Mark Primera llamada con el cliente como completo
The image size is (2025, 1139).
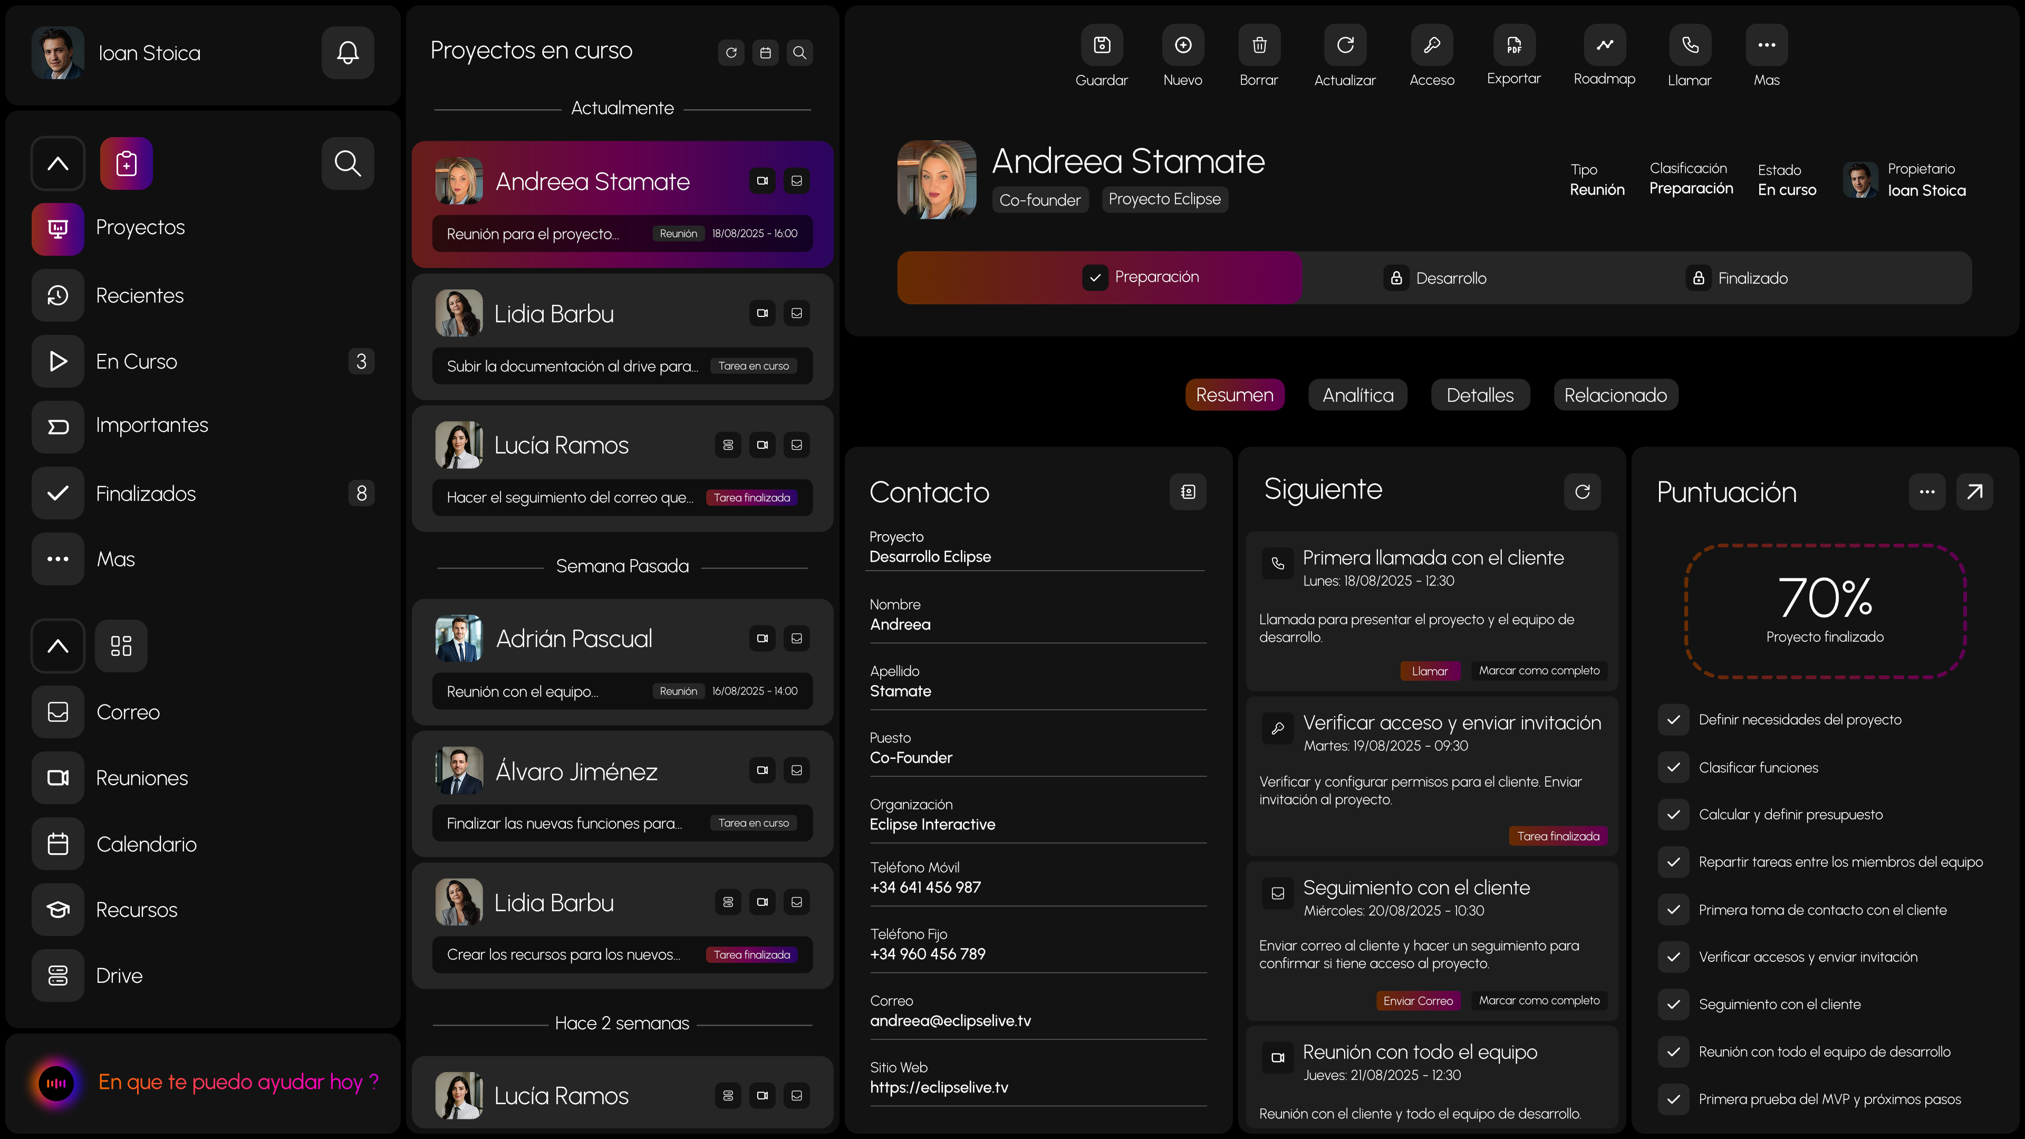pyautogui.click(x=1538, y=670)
